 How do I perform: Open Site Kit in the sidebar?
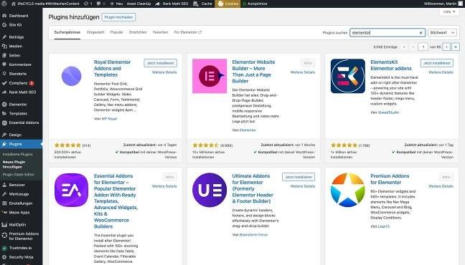[15, 25]
